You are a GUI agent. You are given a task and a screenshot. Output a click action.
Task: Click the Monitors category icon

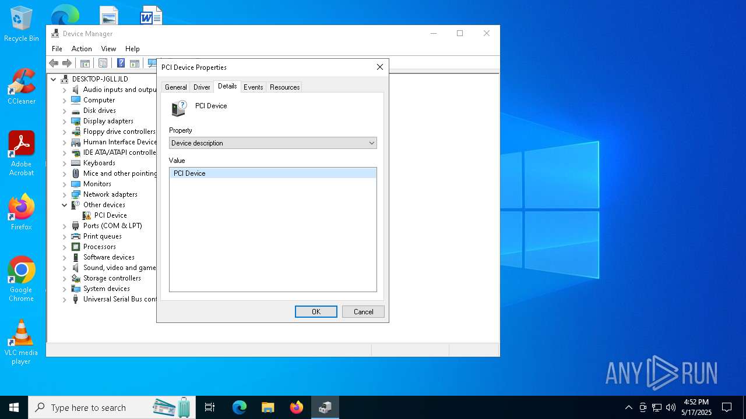tap(76, 184)
